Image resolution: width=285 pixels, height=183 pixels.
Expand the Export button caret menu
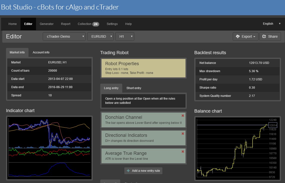tap(254, 37)
